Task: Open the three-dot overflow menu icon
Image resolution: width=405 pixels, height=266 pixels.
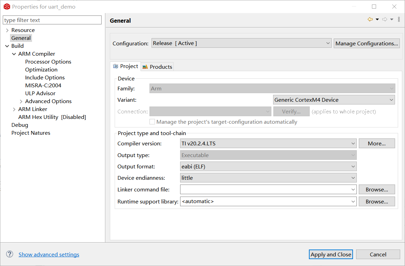Action: pyautogui.click(x=399, y=19)
